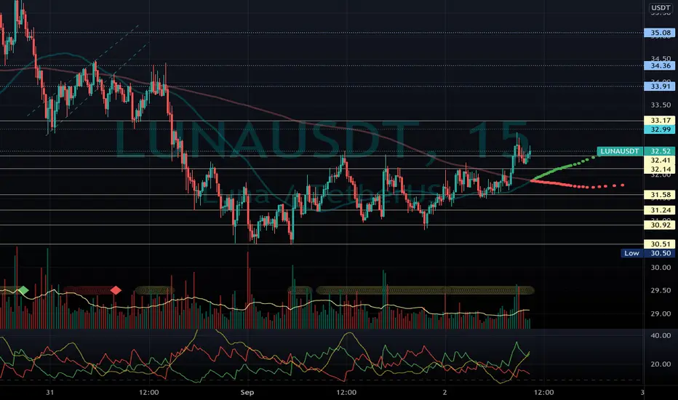This screenshot has width=678, height=400.
Task: Select the long yellow squeeze indicator band
Action: tap(426, 290)
